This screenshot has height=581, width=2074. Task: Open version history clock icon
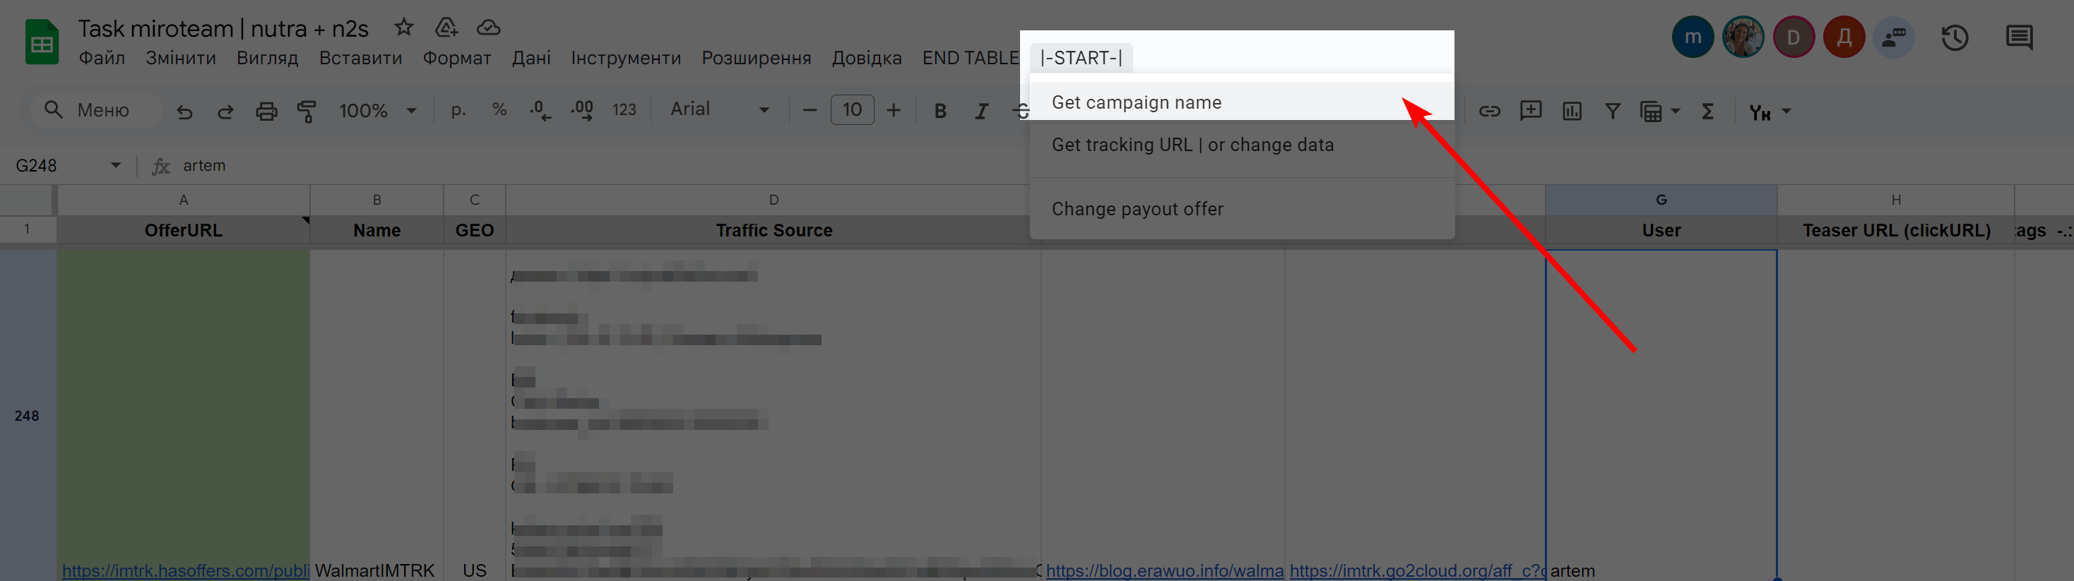click(x=1955, y=38)
